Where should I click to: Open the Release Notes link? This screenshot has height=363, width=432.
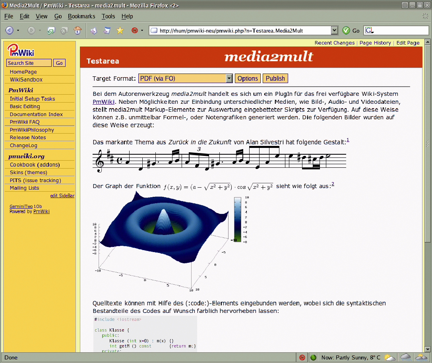tap(28, 137)
